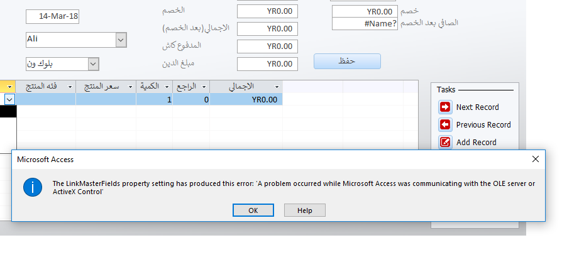Click the المدفوع كاش amount field
This screenshot has width=562, height=267.
click(x=267, y=46)
